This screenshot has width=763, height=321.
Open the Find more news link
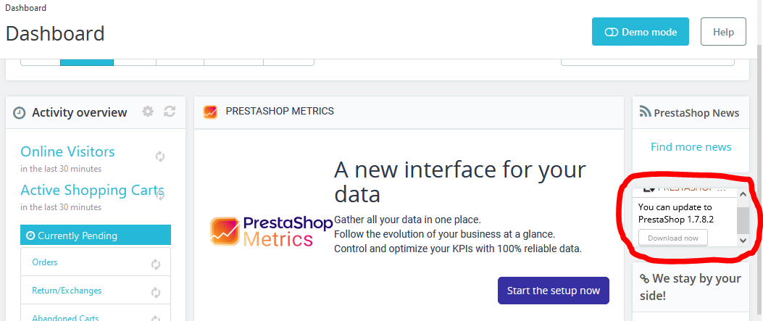691,146
